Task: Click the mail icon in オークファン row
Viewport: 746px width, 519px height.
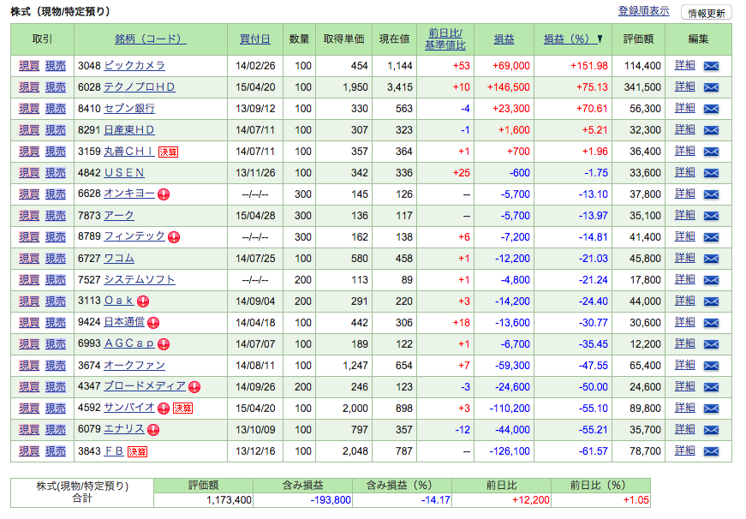Action: [x=711, y=366]
